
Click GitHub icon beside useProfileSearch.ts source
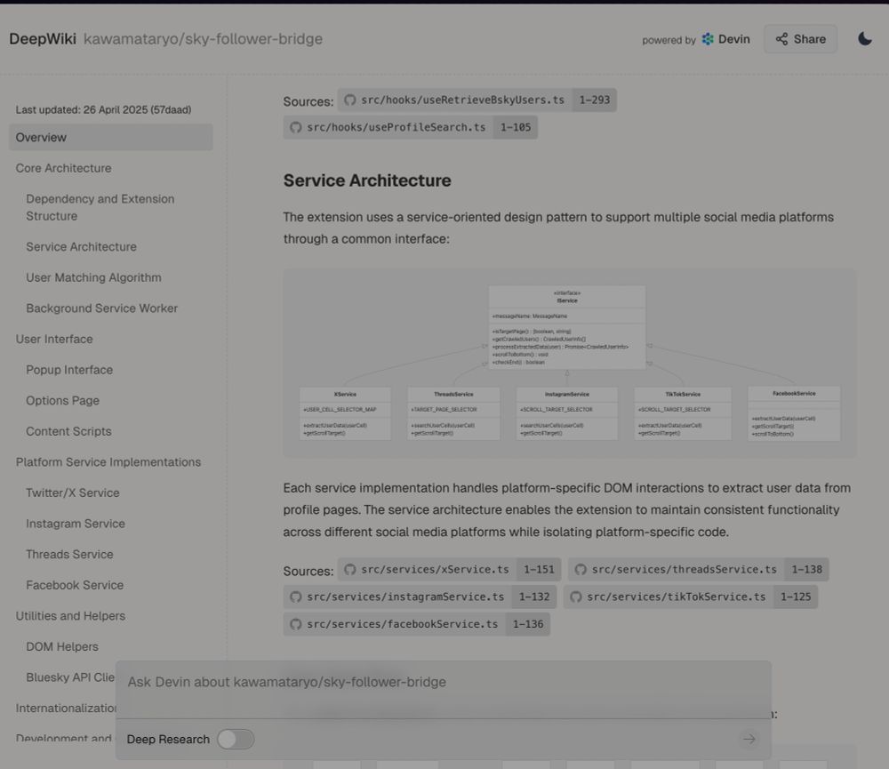tap(295, 127)
